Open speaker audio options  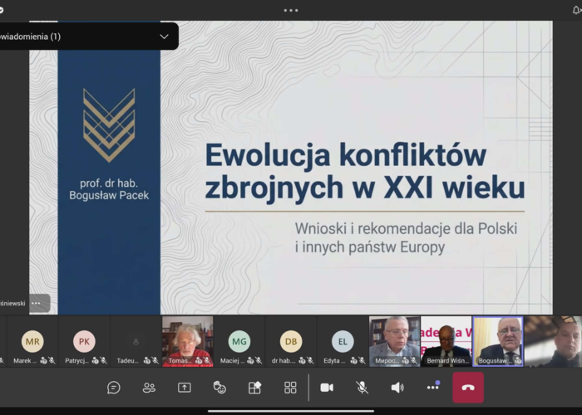coord(397,388)
